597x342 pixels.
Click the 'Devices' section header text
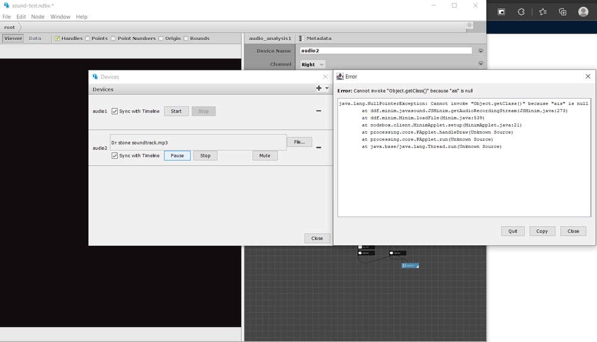pyautogui.click(x=103, y=90)
